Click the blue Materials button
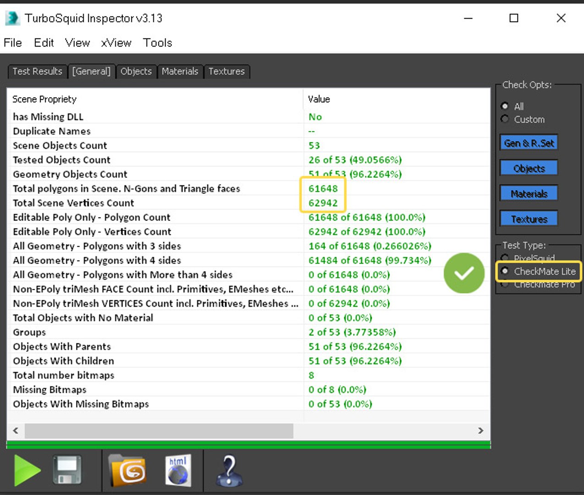Screen dimensions: 584x495 tap(529, 193)
